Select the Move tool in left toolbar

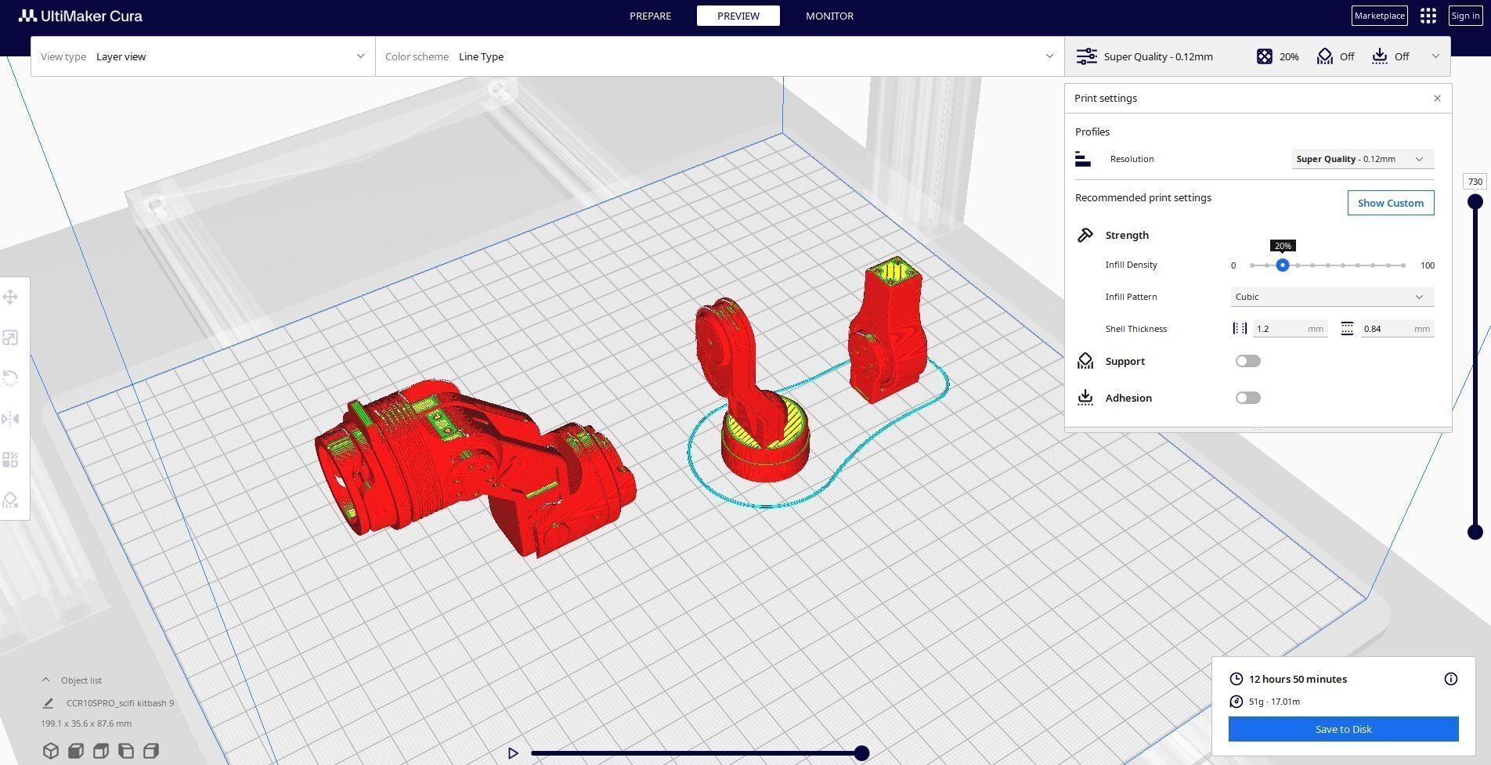click(x=10, y=297)
